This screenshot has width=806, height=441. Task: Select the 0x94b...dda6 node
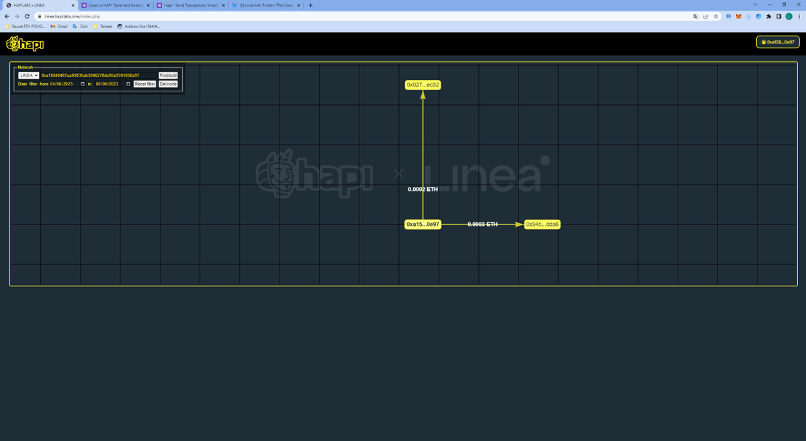point(541,224)
